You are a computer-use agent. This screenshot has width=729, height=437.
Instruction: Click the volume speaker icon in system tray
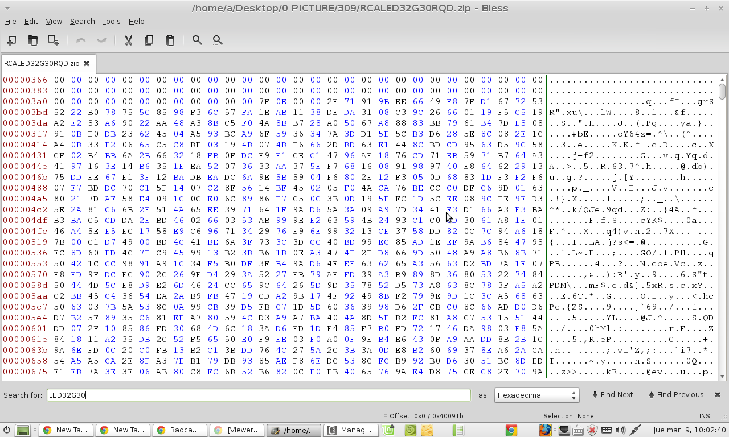(620, 430)
